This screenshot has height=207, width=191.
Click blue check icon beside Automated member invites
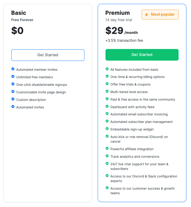pos(13,69)
